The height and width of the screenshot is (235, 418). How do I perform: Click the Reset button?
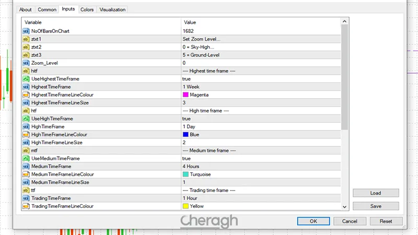point(386,221)
